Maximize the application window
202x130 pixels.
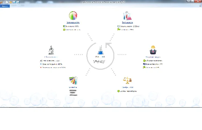click(x=192, y=1)
